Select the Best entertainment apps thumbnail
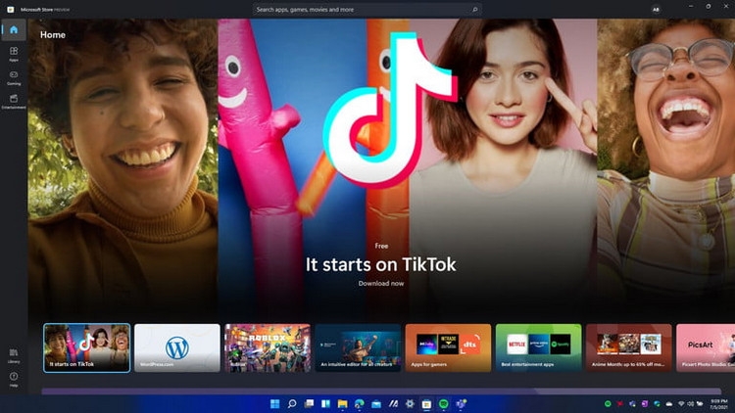Screen dimensions: 735x413 pos(539,347)
